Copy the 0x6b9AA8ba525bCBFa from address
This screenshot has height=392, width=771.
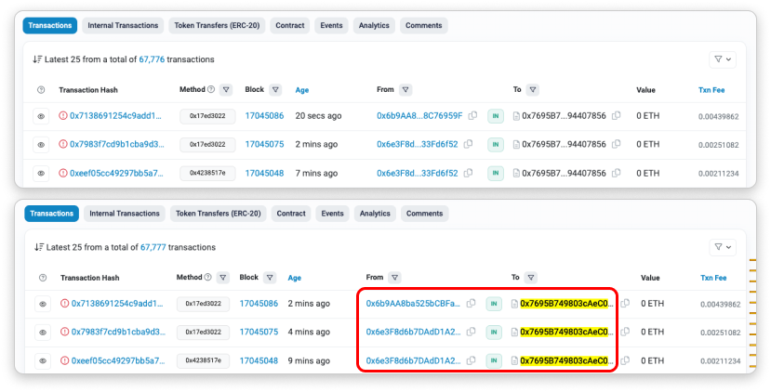pyautogui.click(x=471, y=304)
